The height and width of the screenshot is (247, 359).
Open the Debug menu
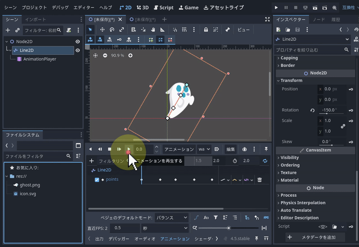[60, 8]
